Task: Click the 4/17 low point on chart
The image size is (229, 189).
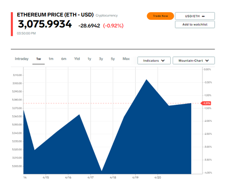Action: point(102,171)
